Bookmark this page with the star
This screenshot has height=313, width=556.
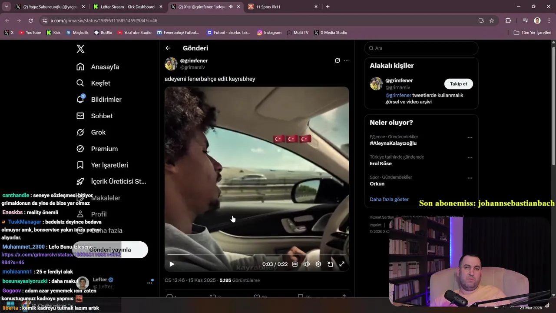point(492,20)
